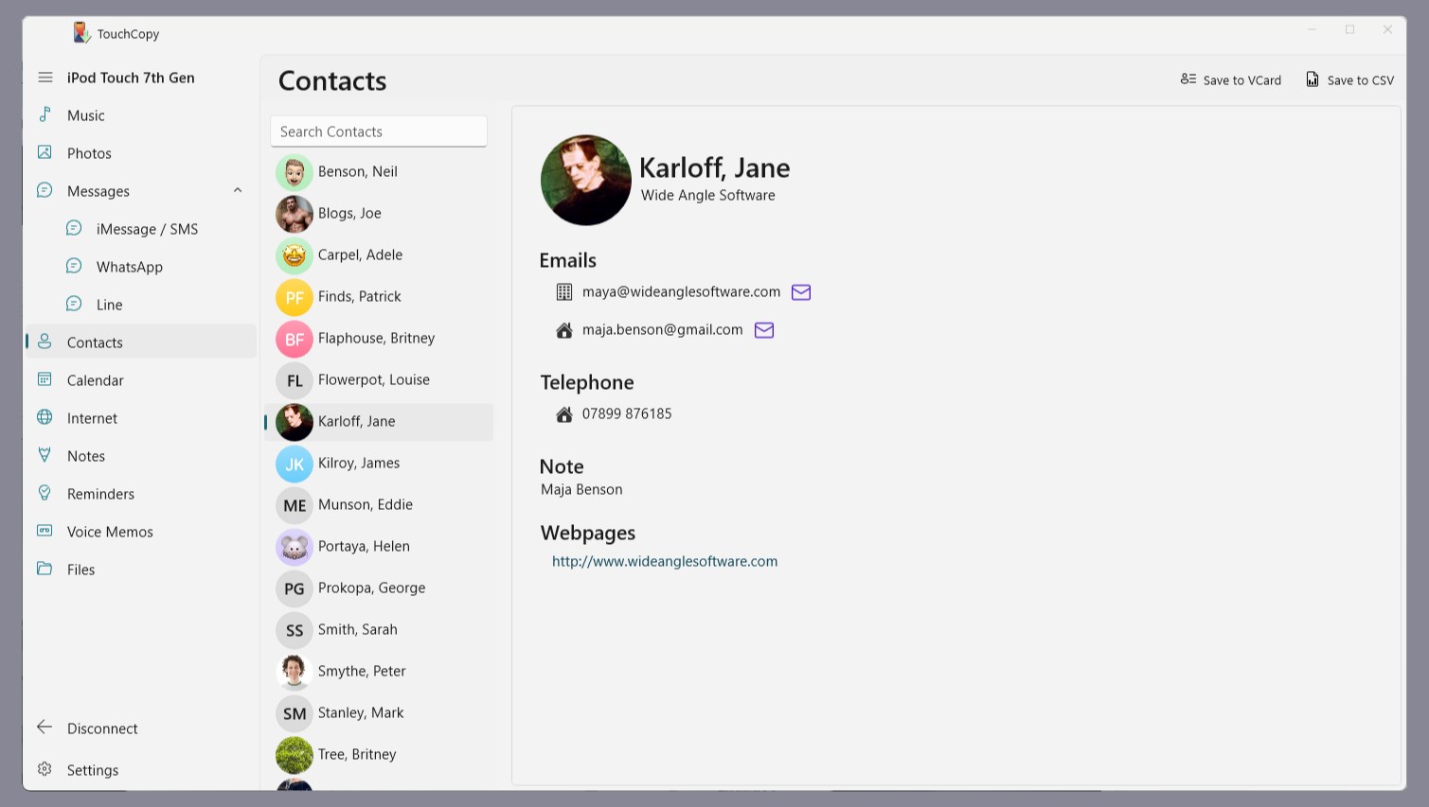The image size is (1429, 807).
Task: Click the Calendar sidebar icon
Action: pyautogui.click(x=45, y=379)
